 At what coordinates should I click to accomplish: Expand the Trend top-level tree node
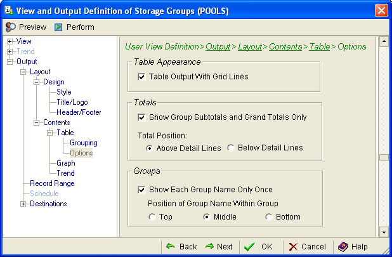(x=10, y=52)
